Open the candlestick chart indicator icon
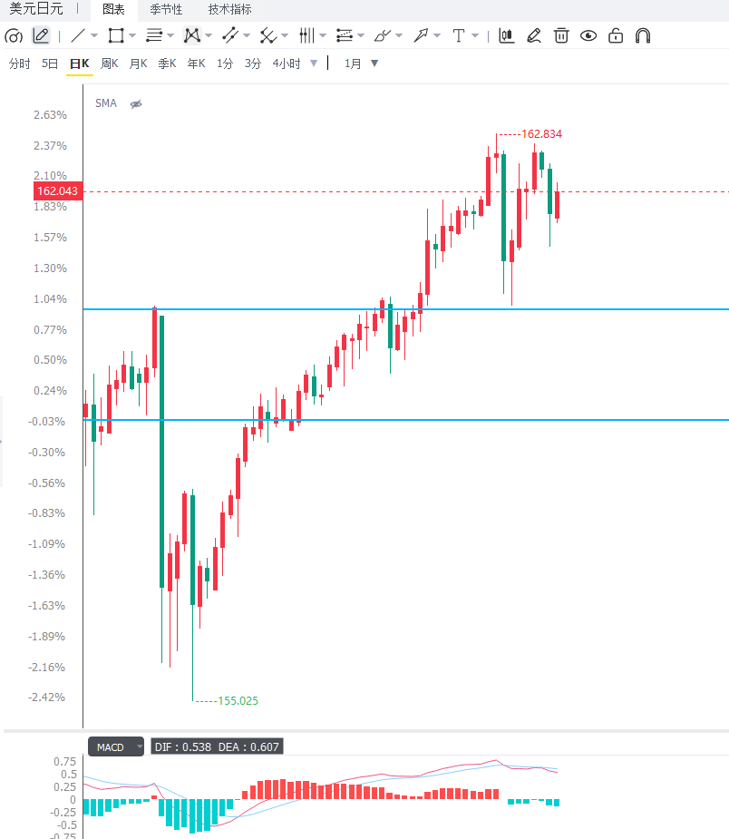This screenshot has width=729, height=839. (506, 36)
